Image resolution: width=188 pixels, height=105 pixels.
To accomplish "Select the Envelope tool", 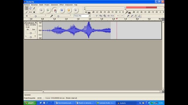I will 30,8.
